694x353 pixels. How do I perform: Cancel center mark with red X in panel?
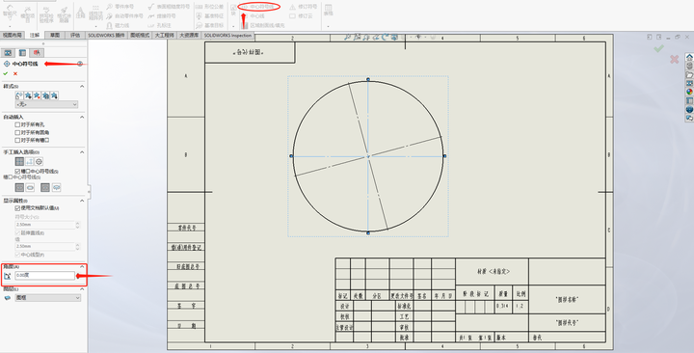point(15,73)
